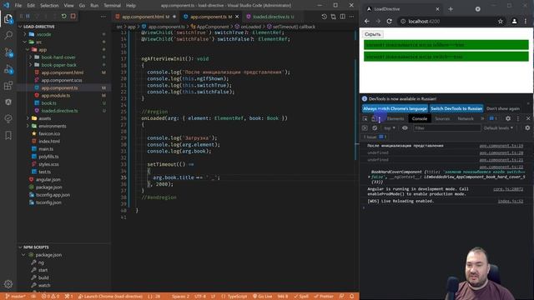Open the Search view in activity bar
Viewport: 534px width, 300px height.
coord(8,35)
